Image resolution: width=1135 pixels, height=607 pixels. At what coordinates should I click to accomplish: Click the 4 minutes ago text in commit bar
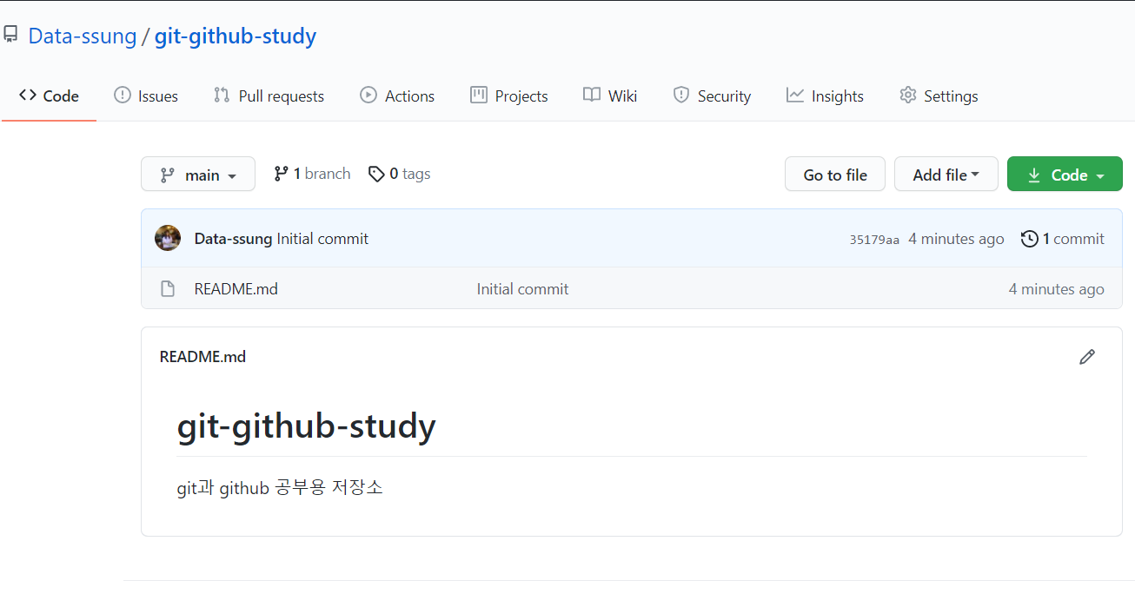coord(956,239)
